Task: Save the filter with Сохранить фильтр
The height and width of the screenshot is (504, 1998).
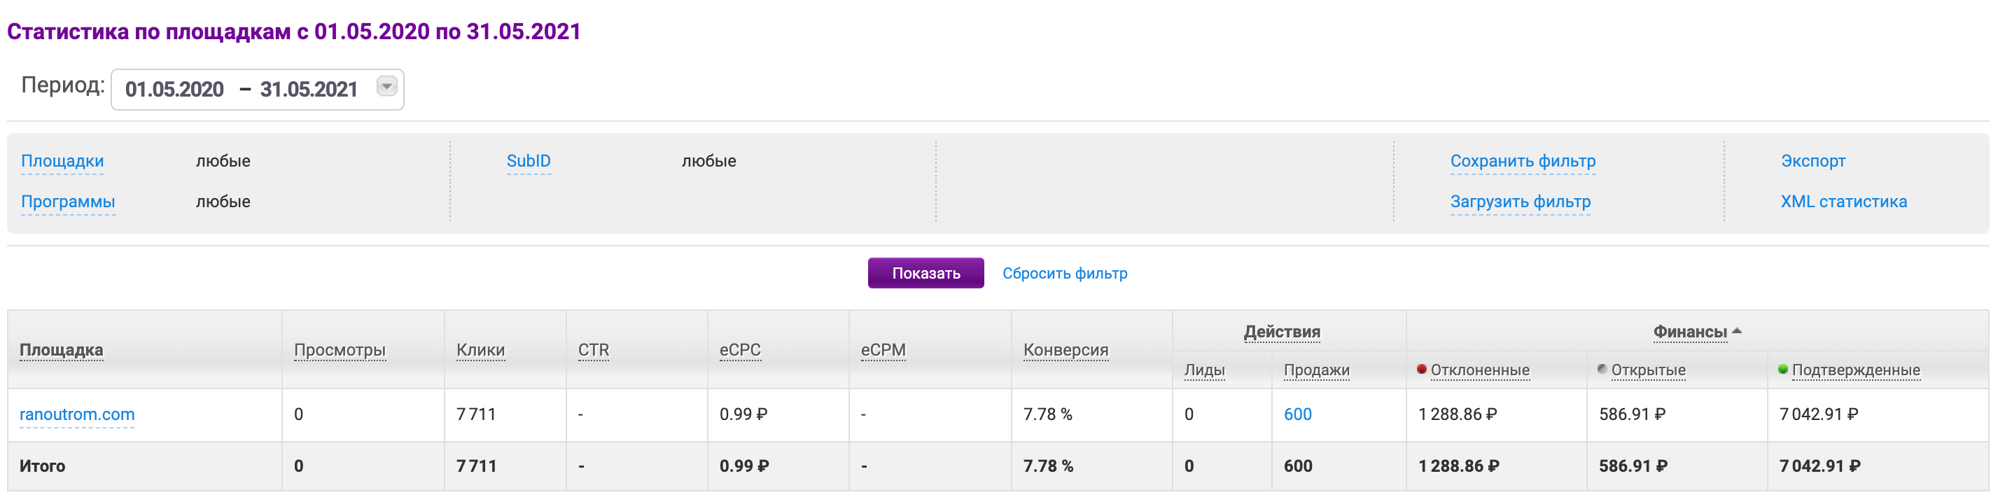Action: tap(1523, 160)
